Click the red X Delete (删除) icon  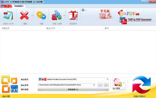(x=24, y=15)
